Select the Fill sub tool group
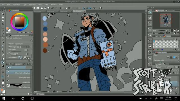This screenshot has width=180, height=101. click(16, 67)
